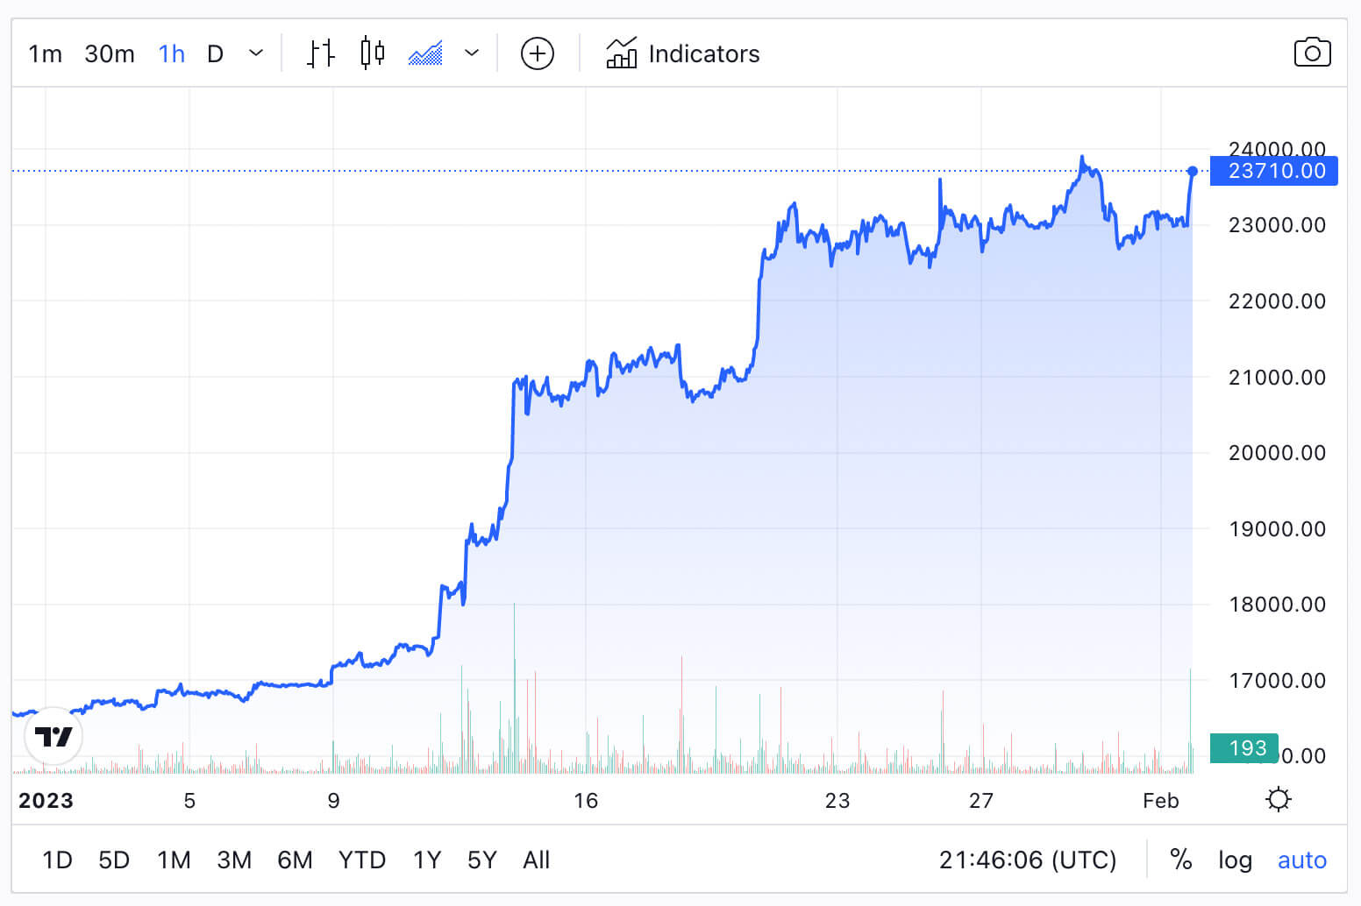The height and width of the screenshot is (906, 1361).
Task: Enable percentage scale mode
Action: coord(1181,860)
